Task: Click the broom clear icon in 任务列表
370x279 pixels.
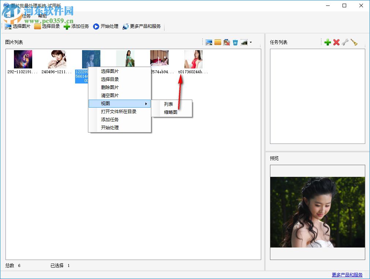Action: (x=354, y=42)
